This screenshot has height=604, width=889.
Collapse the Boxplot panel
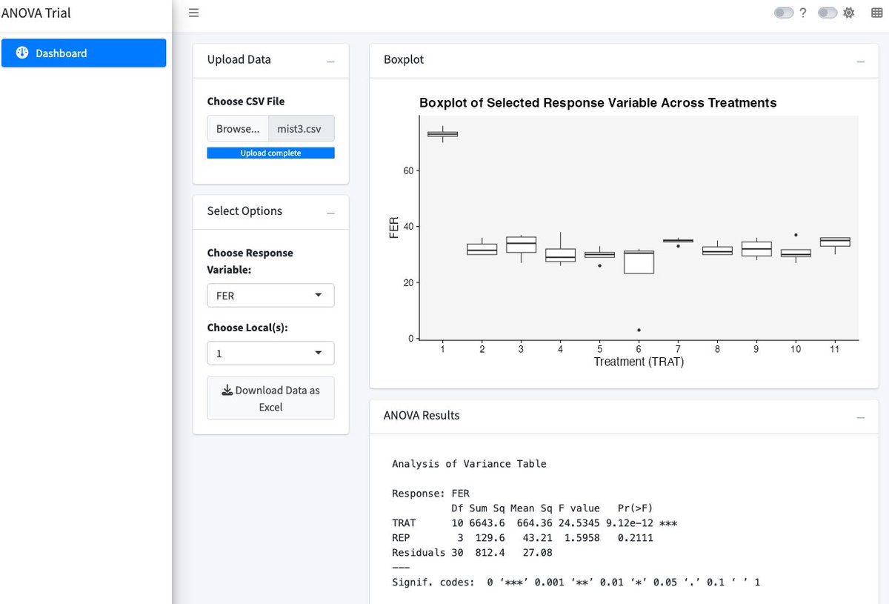[x=860, y=62]
